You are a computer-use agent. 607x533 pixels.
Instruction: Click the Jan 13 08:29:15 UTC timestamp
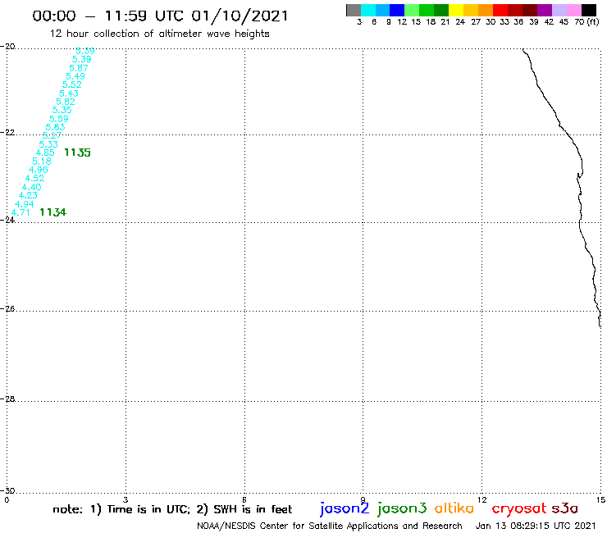536,526
